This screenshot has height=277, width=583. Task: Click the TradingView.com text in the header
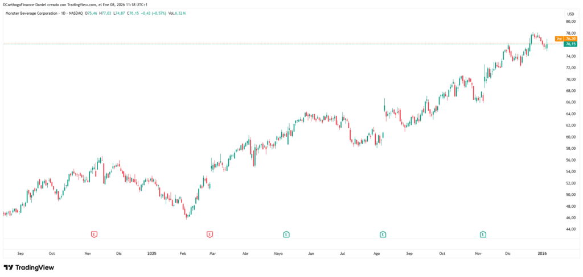coord(99,4)
